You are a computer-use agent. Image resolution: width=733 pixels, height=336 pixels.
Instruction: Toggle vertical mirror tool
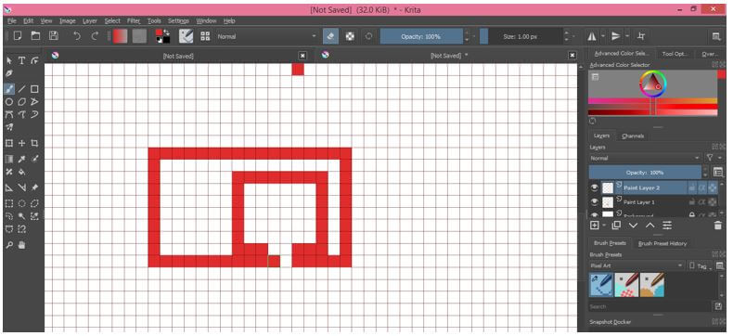point(617,36)
